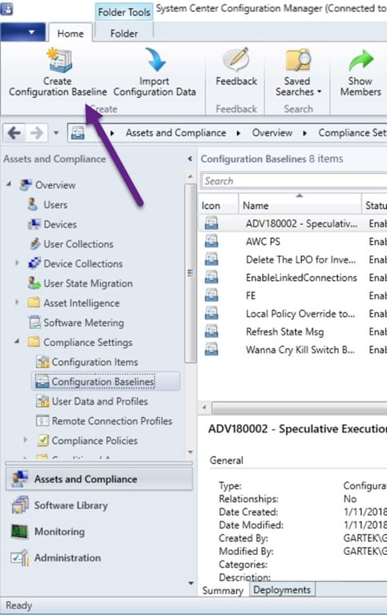The width and height of the screenshot is (387, 615).
Task: Click the navigation tree vertical scrollbar
Action: tap(191, 273)
